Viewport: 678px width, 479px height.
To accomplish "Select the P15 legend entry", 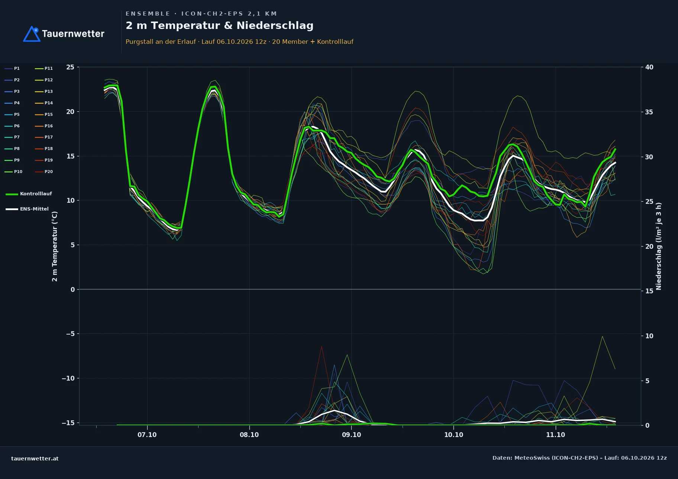I will (x=44, y=114).
